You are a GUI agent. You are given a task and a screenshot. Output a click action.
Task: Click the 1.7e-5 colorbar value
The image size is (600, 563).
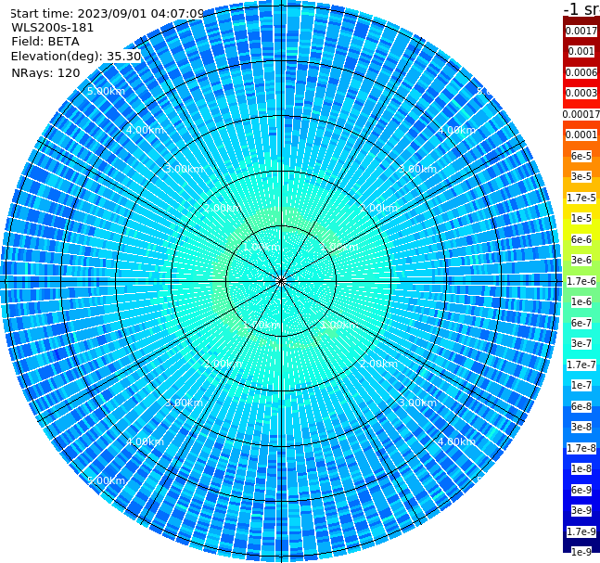(581, 198)
